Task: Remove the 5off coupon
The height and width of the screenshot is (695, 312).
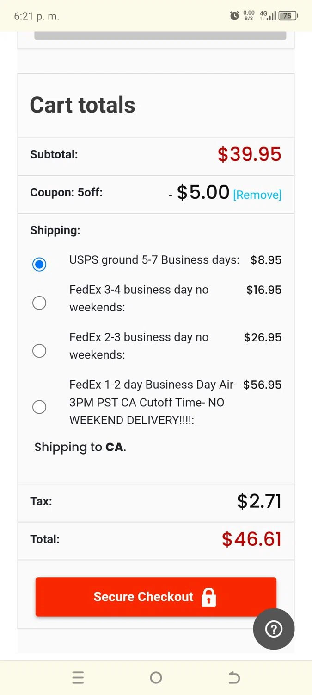Action: pyautogui.click(x=257, y=195)
